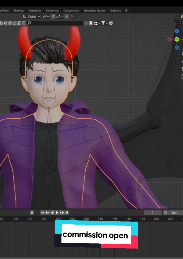Image resolution: width=183 pixels, height=259 pixels.
Task: Toggle proportional editing circle button
Action: click(67, 17)
